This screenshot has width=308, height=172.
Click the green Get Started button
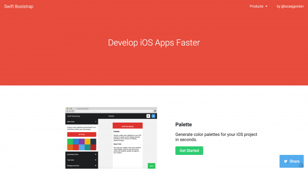[189, 151]
